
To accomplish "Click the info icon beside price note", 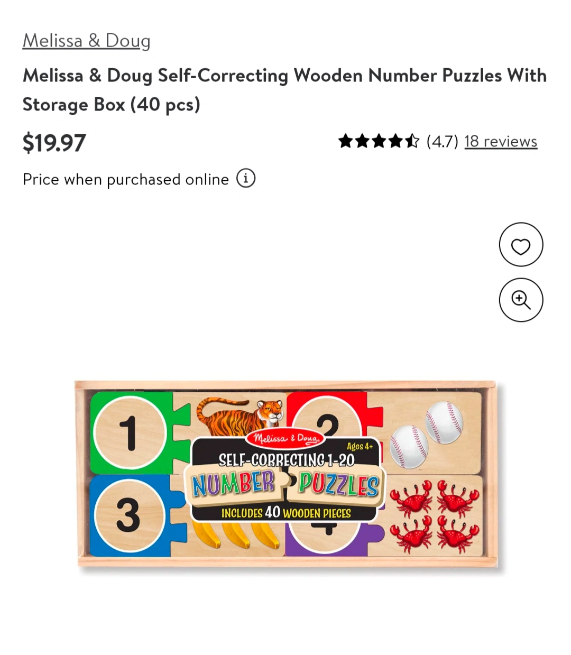I will click(246, 179).
